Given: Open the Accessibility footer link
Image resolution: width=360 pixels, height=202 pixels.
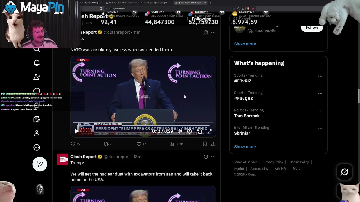Looking at the screenshot, I should pos(259,169).
